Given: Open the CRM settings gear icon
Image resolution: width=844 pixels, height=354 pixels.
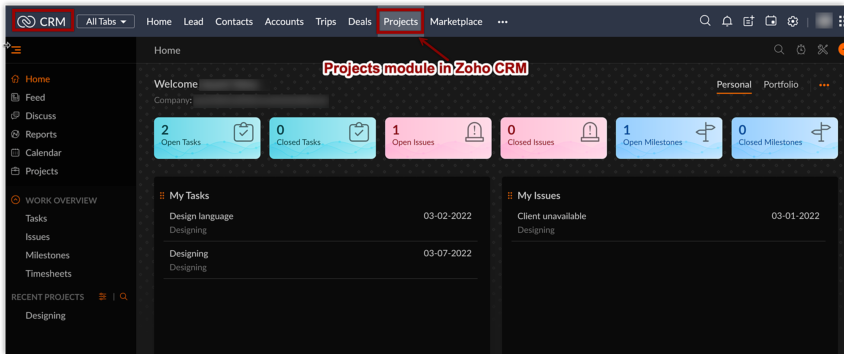Looking at the screenshot, I should pos(793,21).
